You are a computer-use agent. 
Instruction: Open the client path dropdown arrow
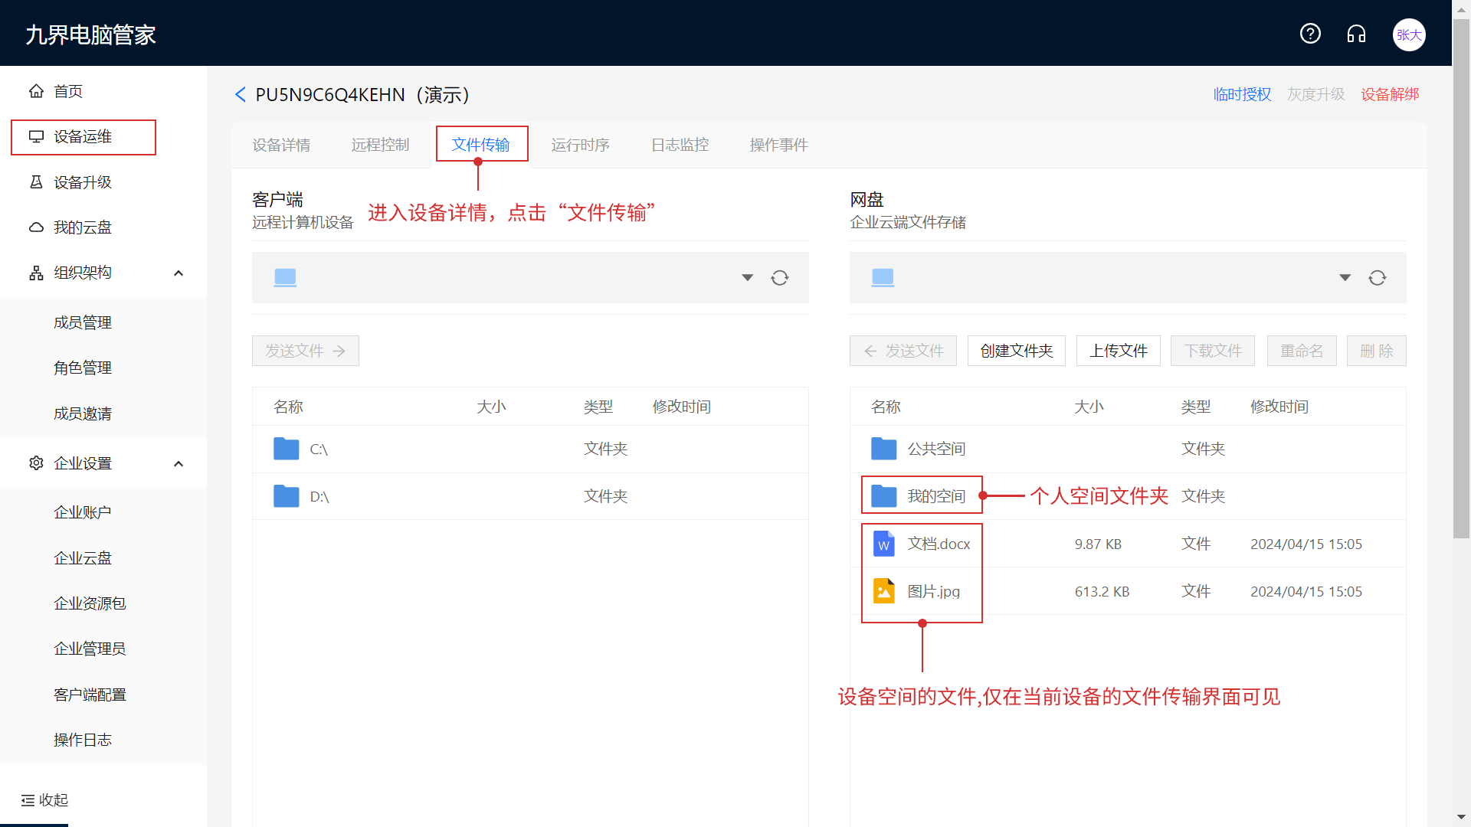(748, 278)
